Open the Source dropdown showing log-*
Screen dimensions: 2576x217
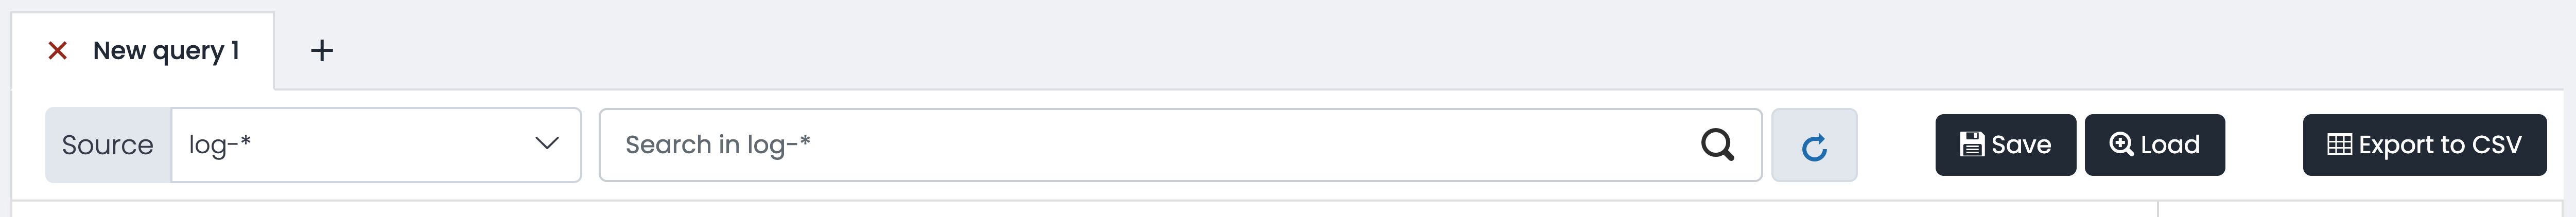tap(376, 145)
